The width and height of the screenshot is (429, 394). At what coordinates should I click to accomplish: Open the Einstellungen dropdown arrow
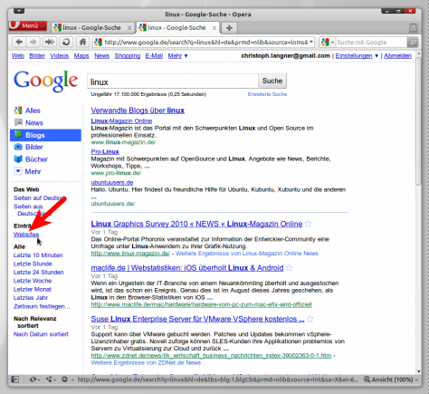(377, 56)
